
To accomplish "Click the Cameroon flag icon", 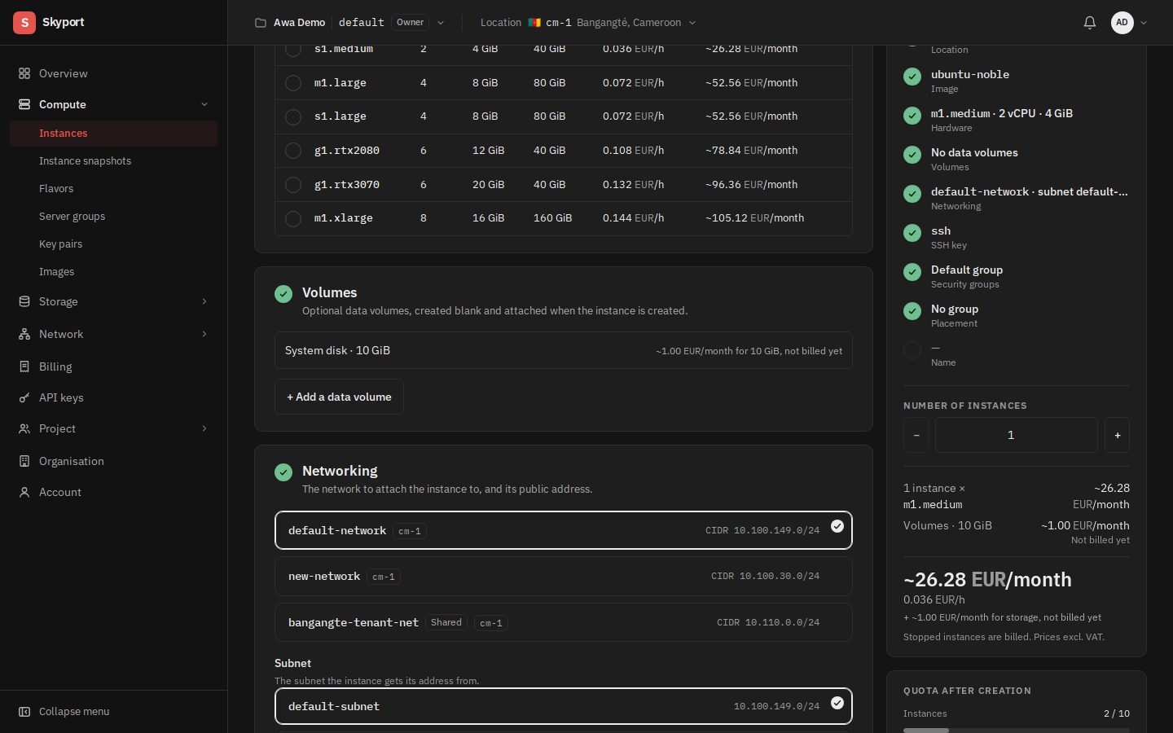I will coord(534,23).
